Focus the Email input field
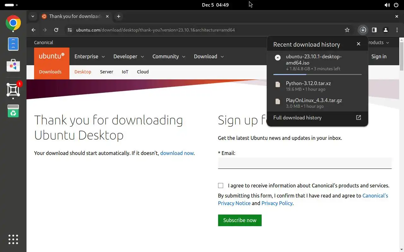Image resolution: width=404 pixels, height=252 pixels. 305,163
